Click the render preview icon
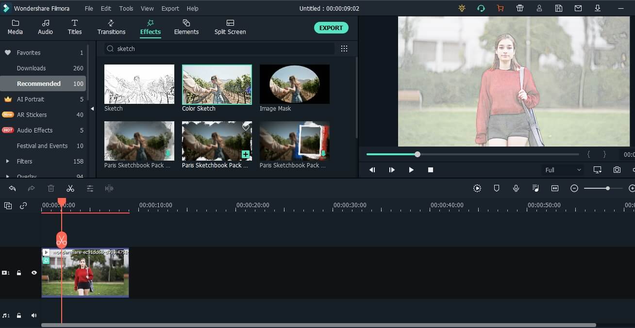 tap(477, 188)
